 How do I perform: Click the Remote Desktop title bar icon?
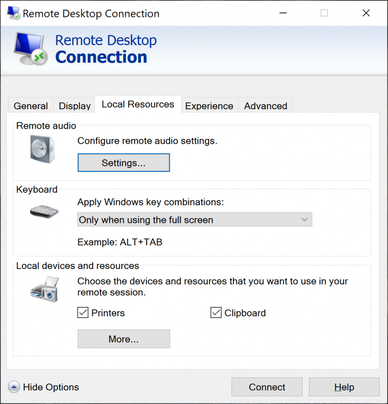point(14,13)
